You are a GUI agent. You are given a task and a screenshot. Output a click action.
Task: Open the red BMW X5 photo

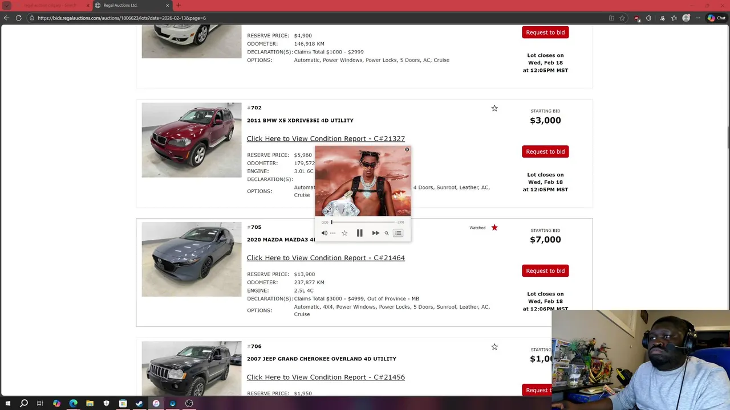click(x=192, y=140)
